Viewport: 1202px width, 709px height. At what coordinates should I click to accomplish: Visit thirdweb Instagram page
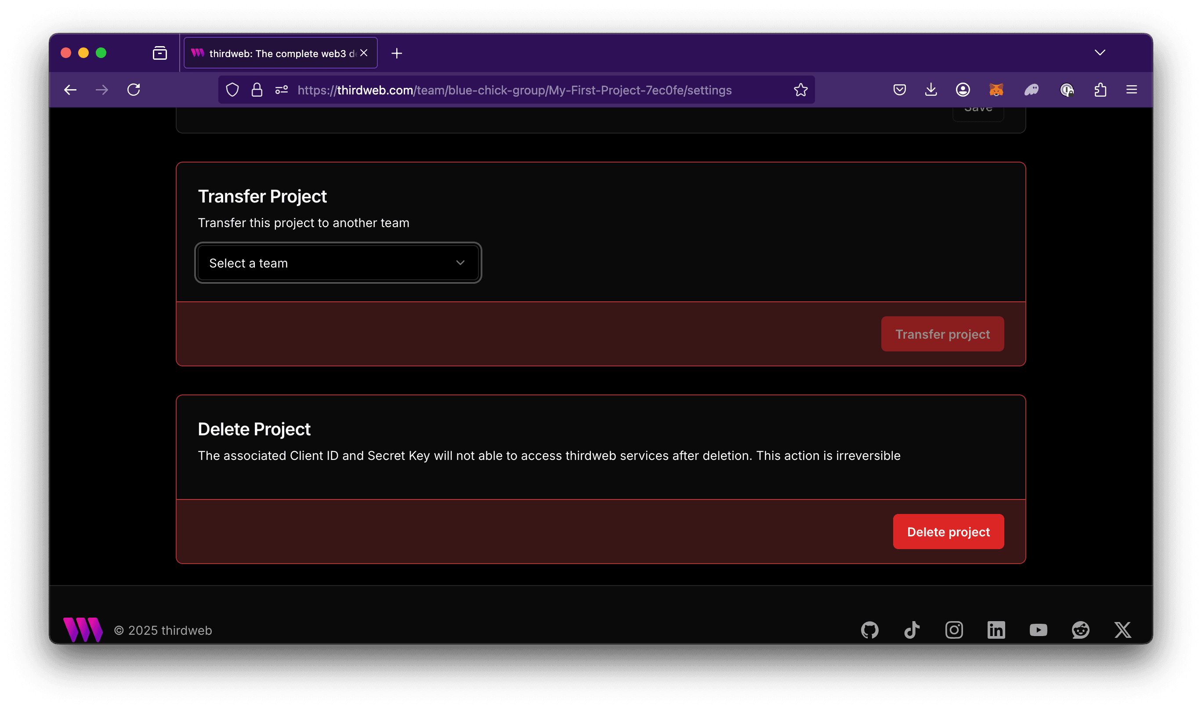click(x=954, y=629)
